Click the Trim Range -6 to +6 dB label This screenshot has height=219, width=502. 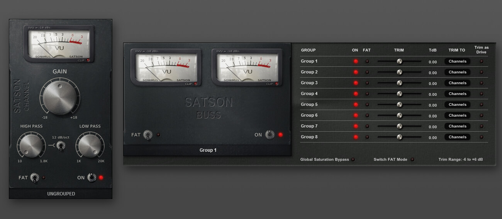pos(461,160)
